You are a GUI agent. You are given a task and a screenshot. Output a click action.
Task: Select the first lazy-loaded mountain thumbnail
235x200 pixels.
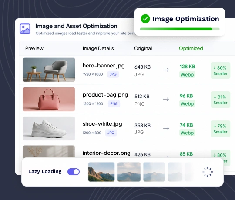click(101, 172)
